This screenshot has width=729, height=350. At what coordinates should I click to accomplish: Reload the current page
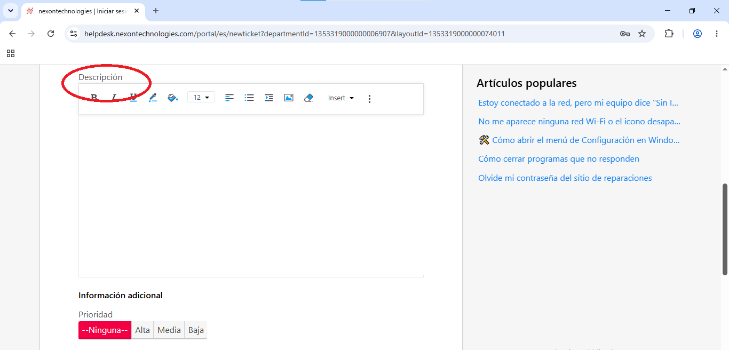pos(51,34)
